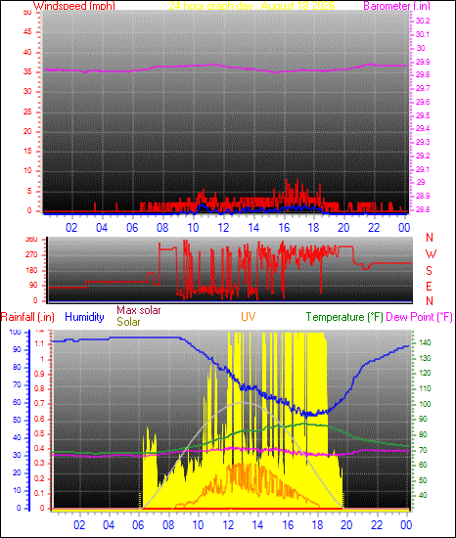Image resolution: width=456 pixels, height=538 pixels.
Task: Click the "25" value on windspeed axis
Action: tap(27, 112)
